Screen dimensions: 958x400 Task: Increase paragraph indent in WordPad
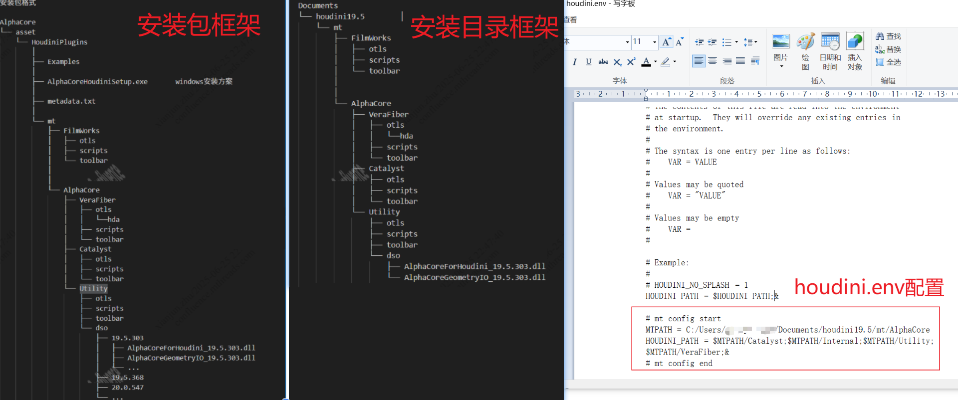coord(713,42)
